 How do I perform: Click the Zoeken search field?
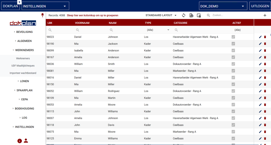point(232,15)
